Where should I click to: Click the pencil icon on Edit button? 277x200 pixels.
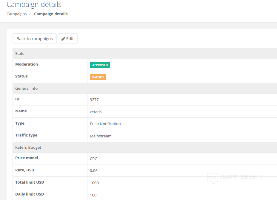click(63, 39)
